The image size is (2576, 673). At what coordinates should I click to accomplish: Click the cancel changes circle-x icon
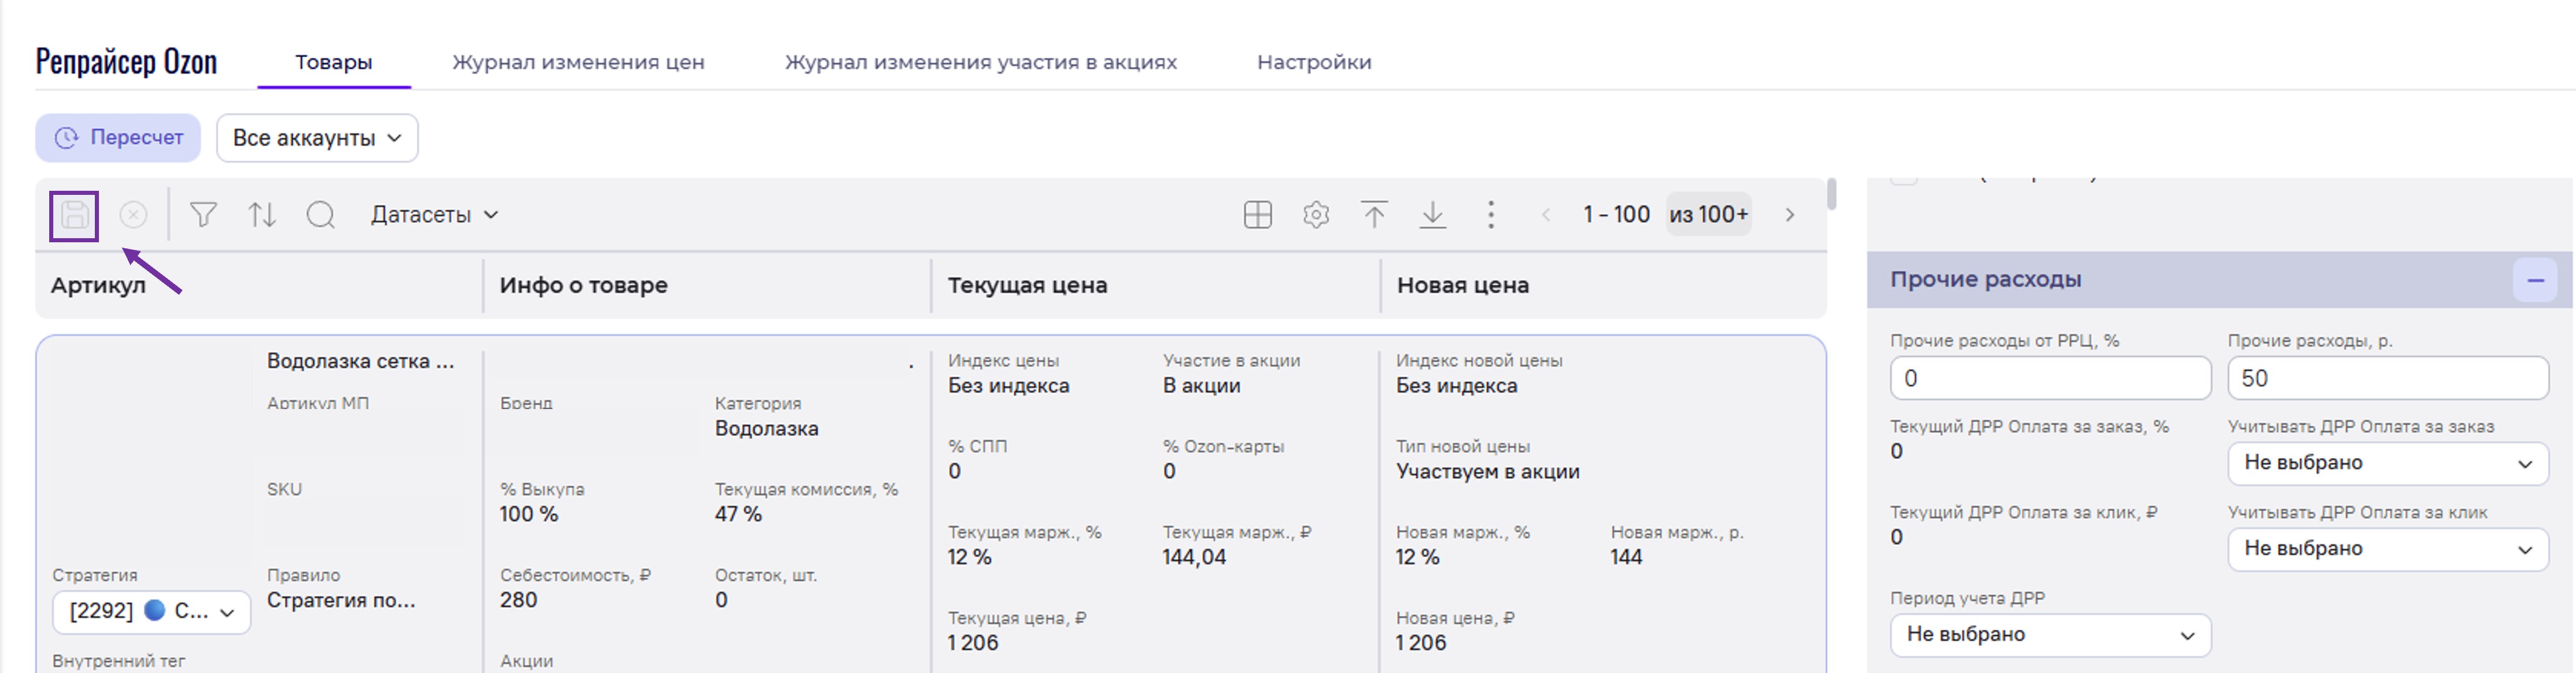point(133,215)
